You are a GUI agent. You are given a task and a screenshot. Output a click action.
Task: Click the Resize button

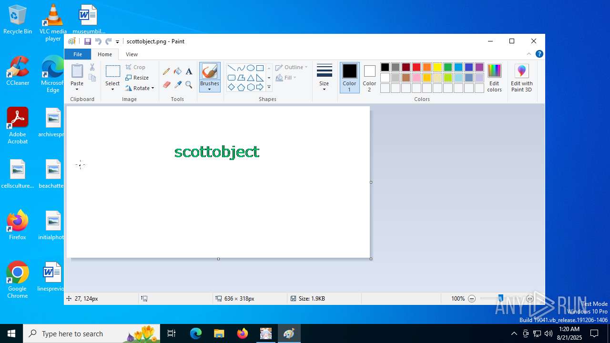137,78
